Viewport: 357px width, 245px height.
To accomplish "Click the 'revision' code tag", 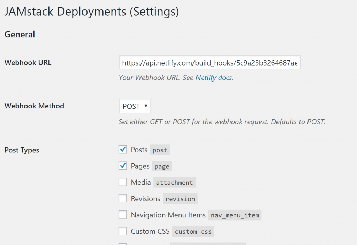I will (180, 199).
